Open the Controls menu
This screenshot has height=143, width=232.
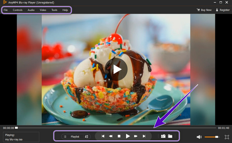pos(18,10)
